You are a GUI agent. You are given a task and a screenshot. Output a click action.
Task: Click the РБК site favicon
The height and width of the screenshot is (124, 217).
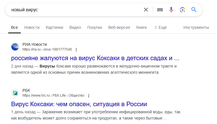(x=15, y=93)
